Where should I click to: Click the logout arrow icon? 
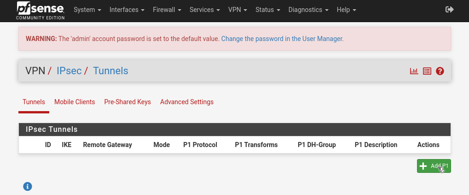450,10
